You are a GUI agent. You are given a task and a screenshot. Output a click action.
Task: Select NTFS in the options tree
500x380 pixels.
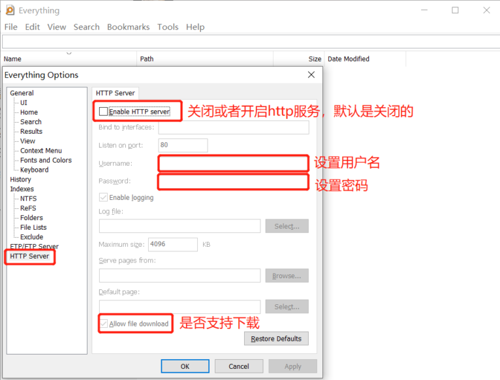28,198
